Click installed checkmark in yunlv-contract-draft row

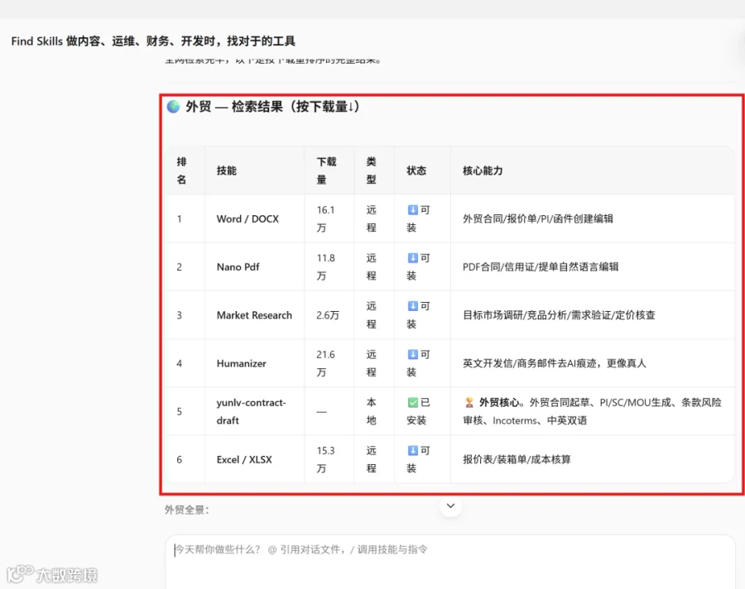[x=412, y=402]
